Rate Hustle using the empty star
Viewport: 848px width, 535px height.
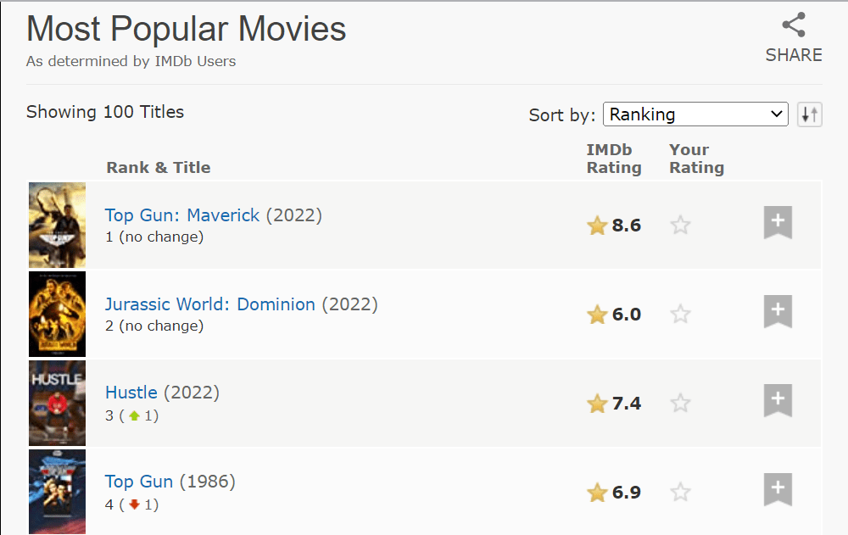[x=680, y=404]
